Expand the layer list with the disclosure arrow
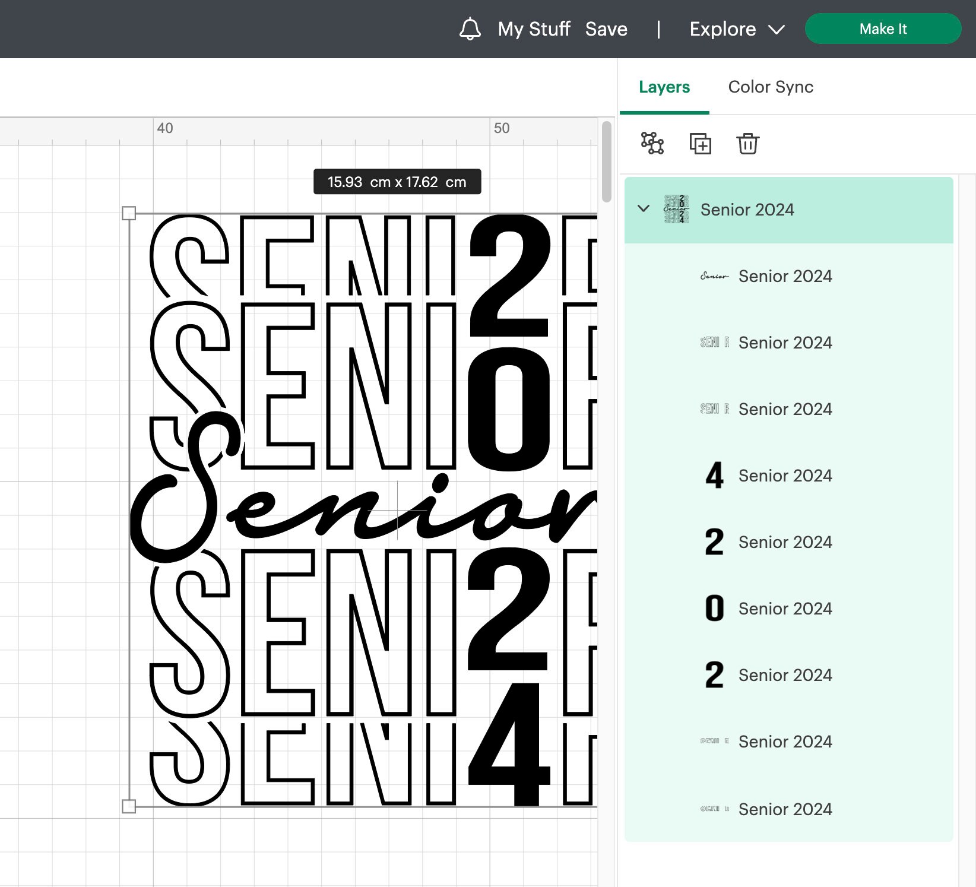Image resolution: width=976 pixels, height=887 pixels. pos(644,209)
